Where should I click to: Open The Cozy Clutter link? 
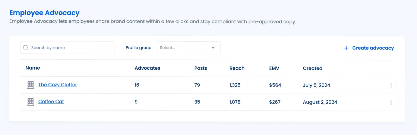pyautogui.click(x=58, y=85)
